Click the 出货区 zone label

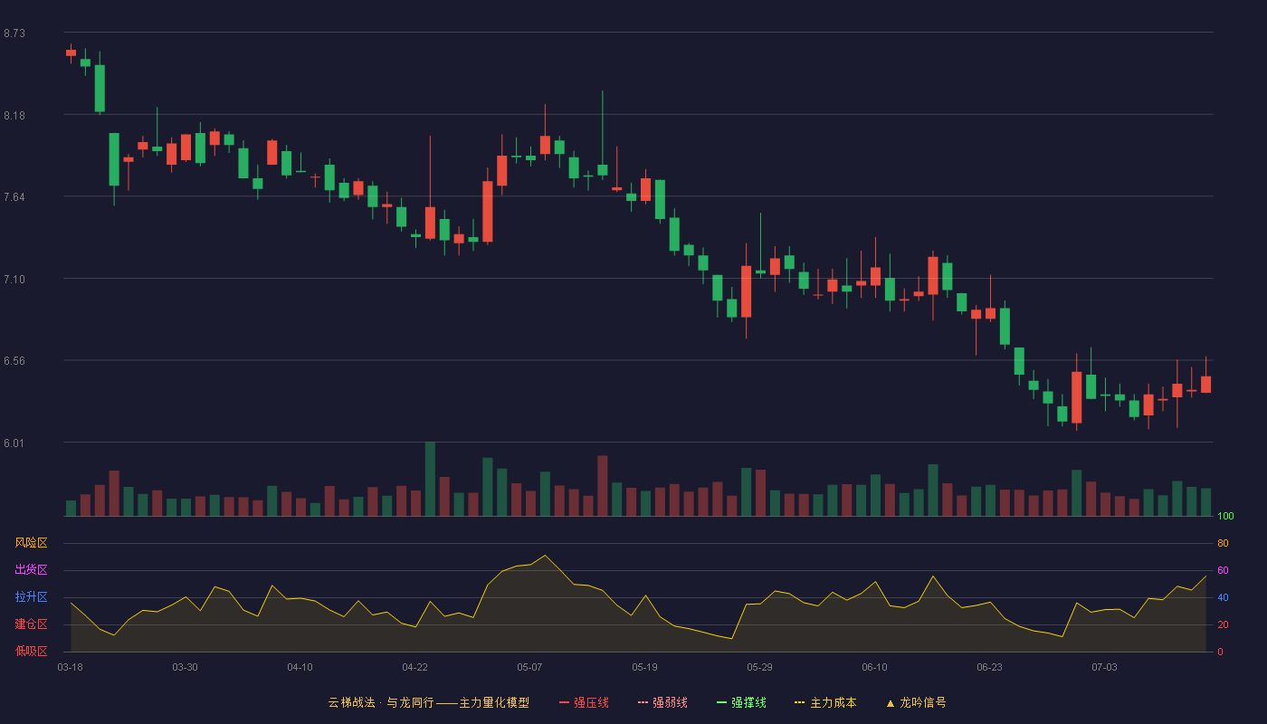[x=31, y=570]
